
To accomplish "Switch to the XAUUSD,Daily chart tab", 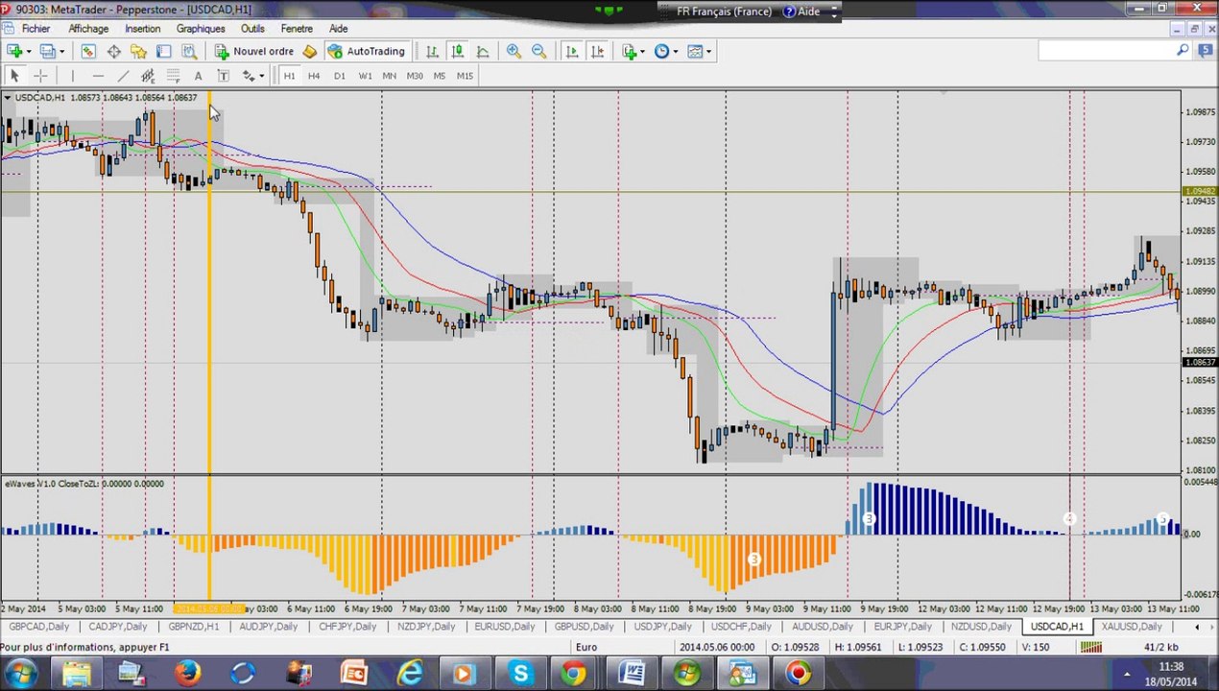I will [1132, 627].
